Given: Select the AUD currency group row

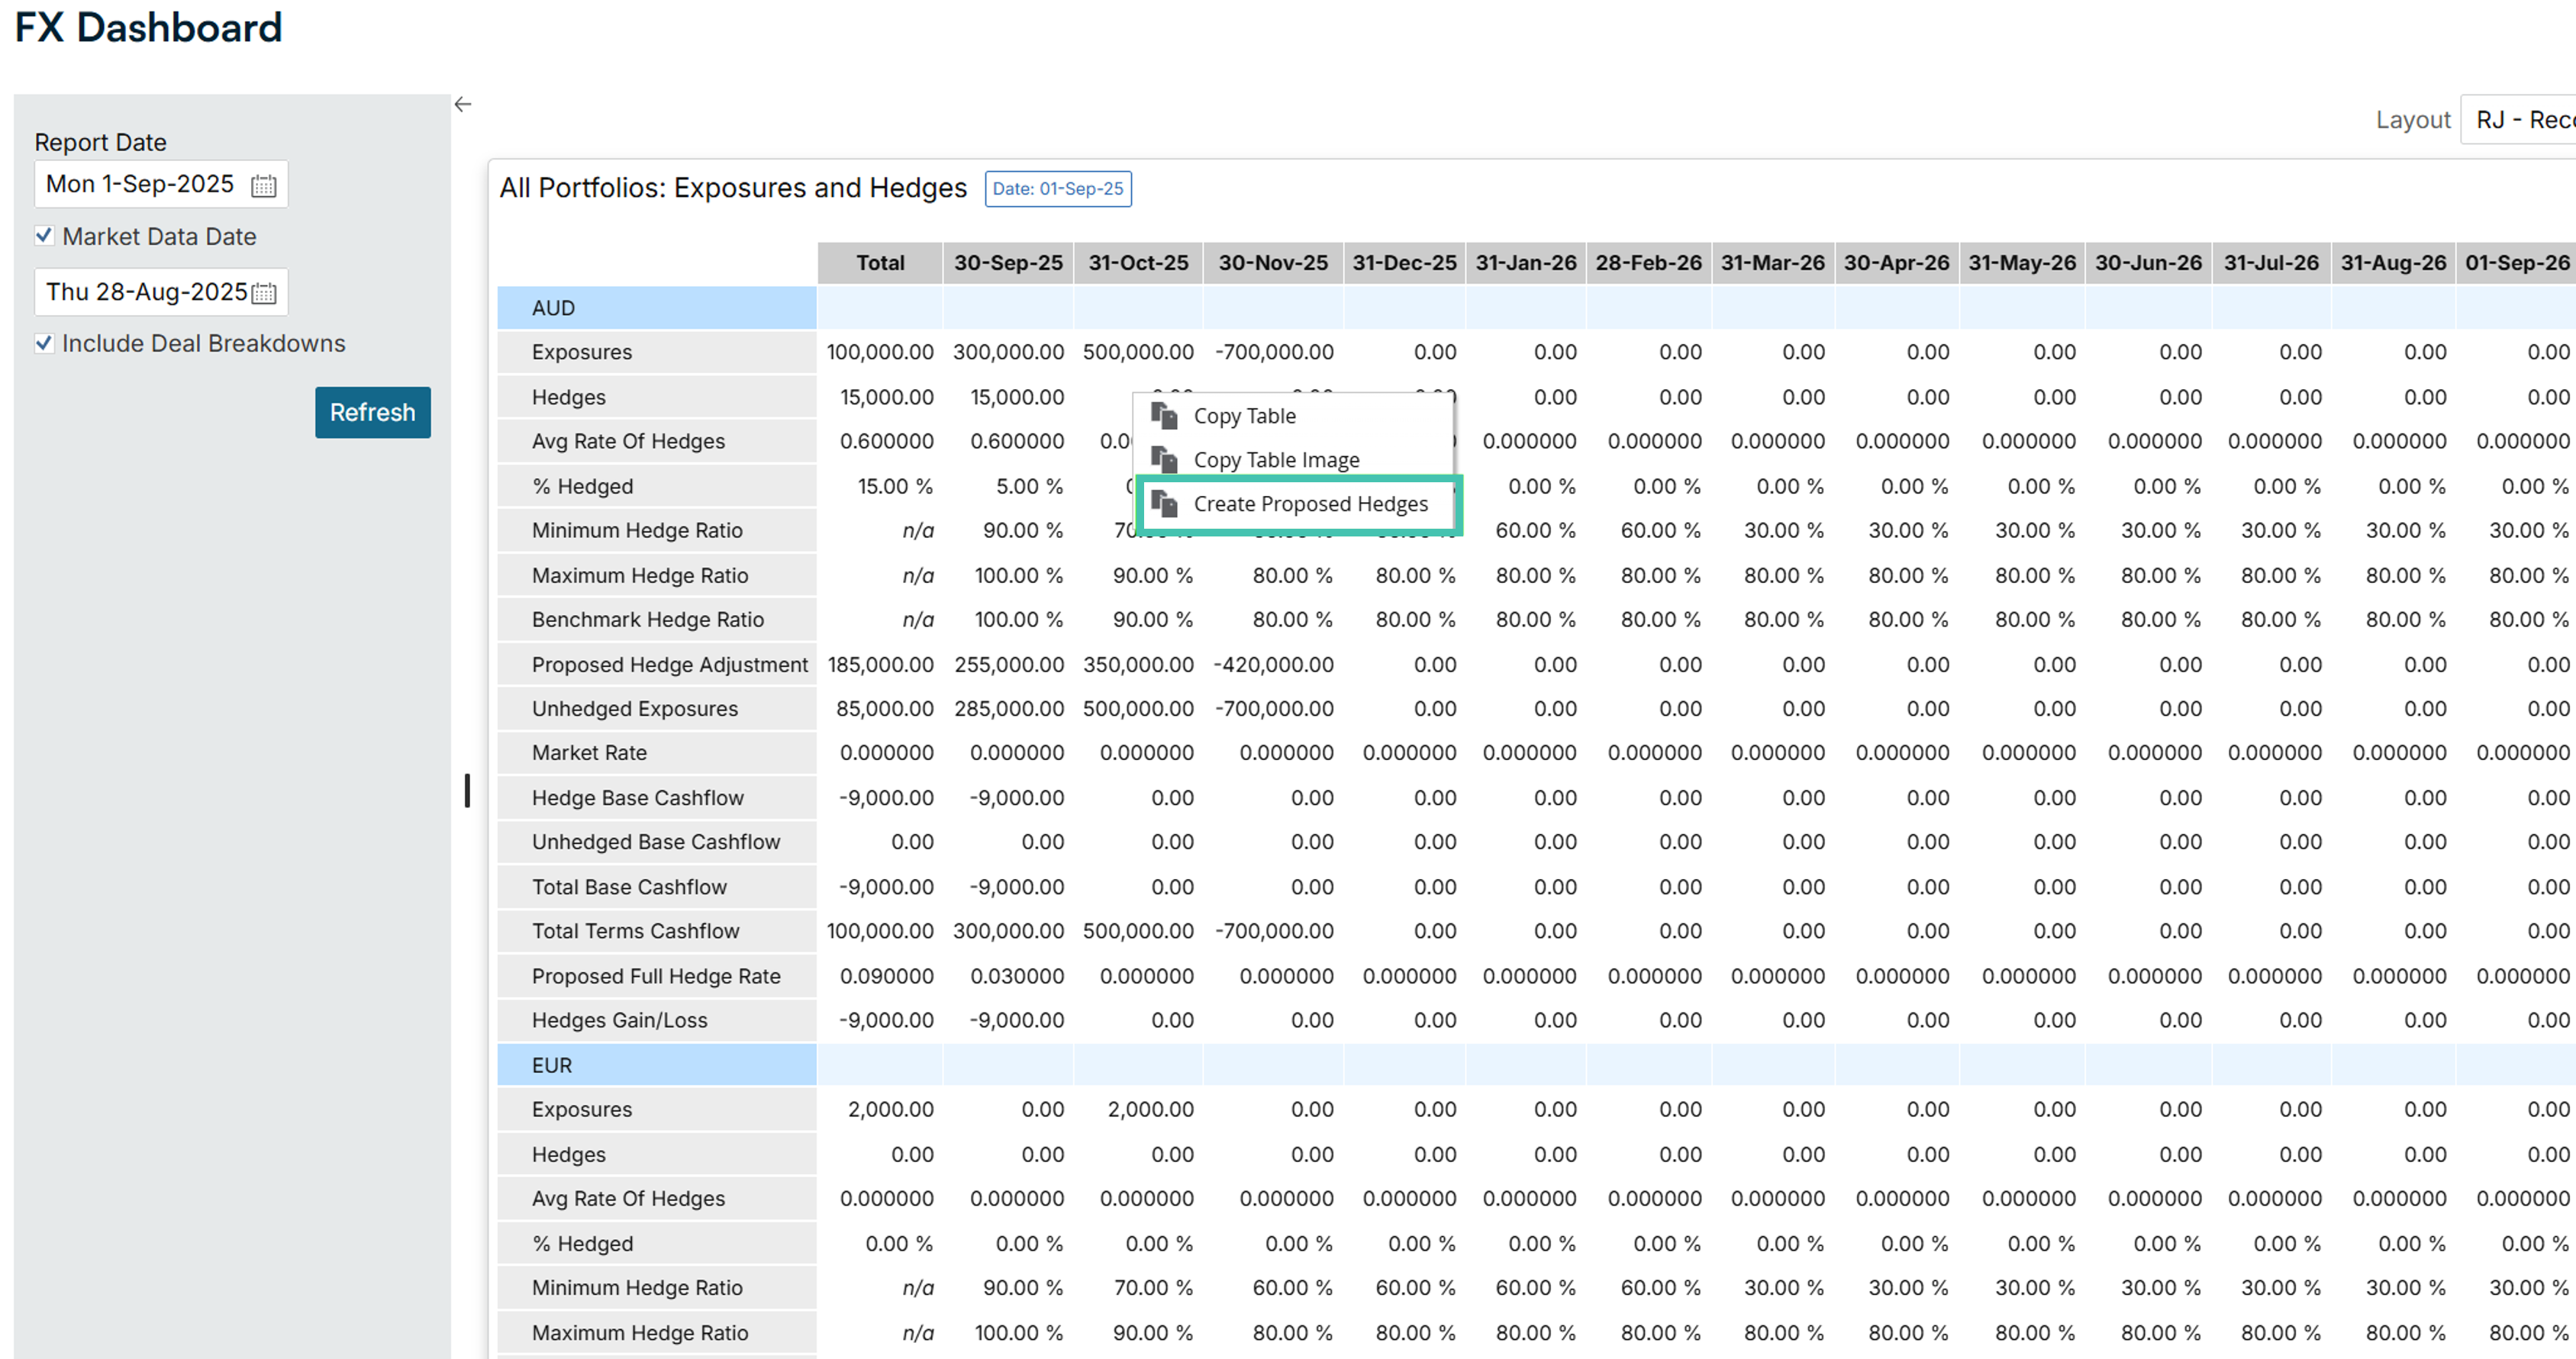Looking at the screenshot, I should 657,308.
